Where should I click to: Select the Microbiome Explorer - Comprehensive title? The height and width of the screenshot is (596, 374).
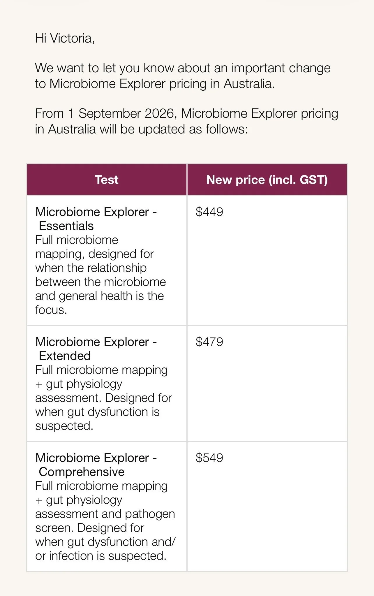96,465
